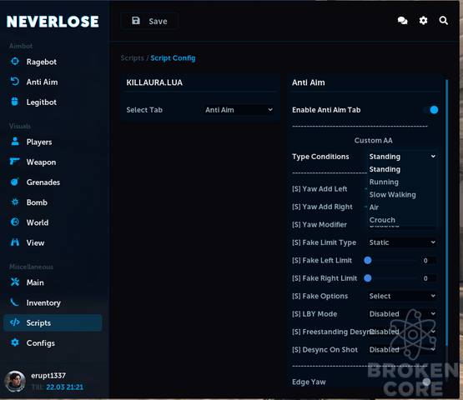
Task: Click the 22.03 21:21 subscription date
Action: [65, 387]
